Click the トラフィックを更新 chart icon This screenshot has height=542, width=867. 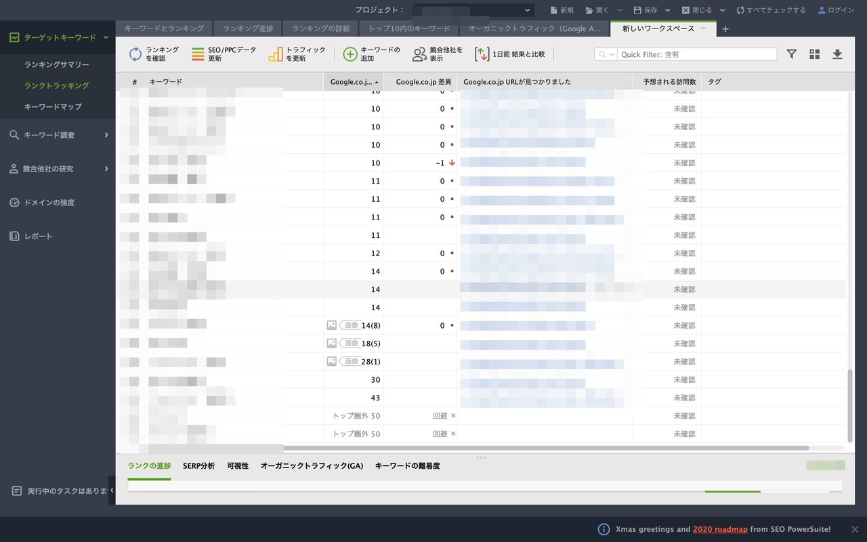[x=276, y=54]
